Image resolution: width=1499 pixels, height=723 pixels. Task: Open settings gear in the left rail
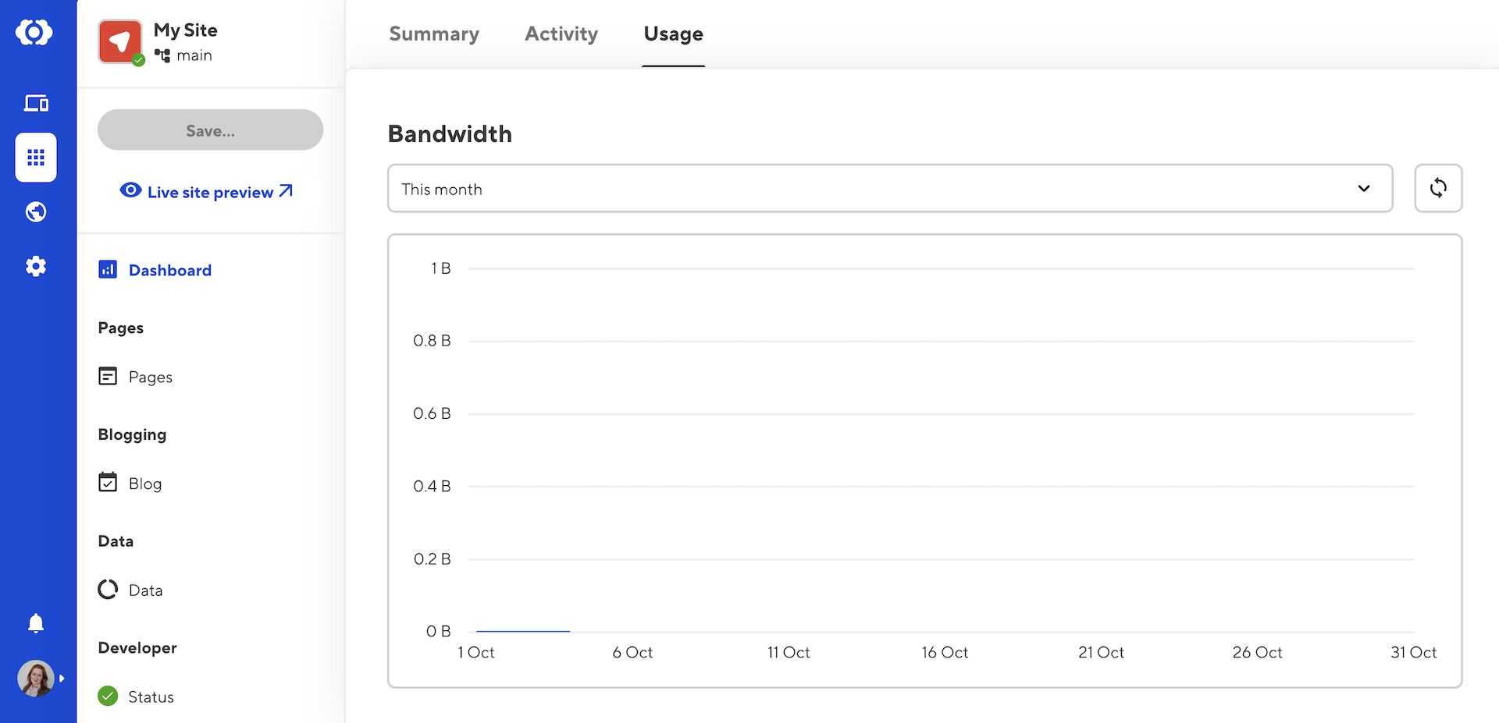coord(36,267)
